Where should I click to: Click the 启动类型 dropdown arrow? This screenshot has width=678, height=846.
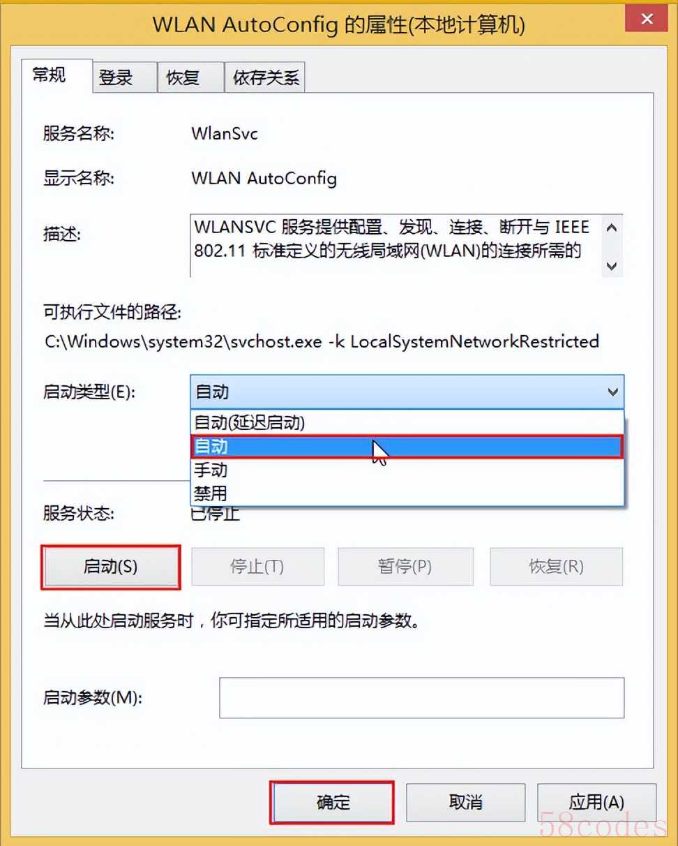point(612,392)
